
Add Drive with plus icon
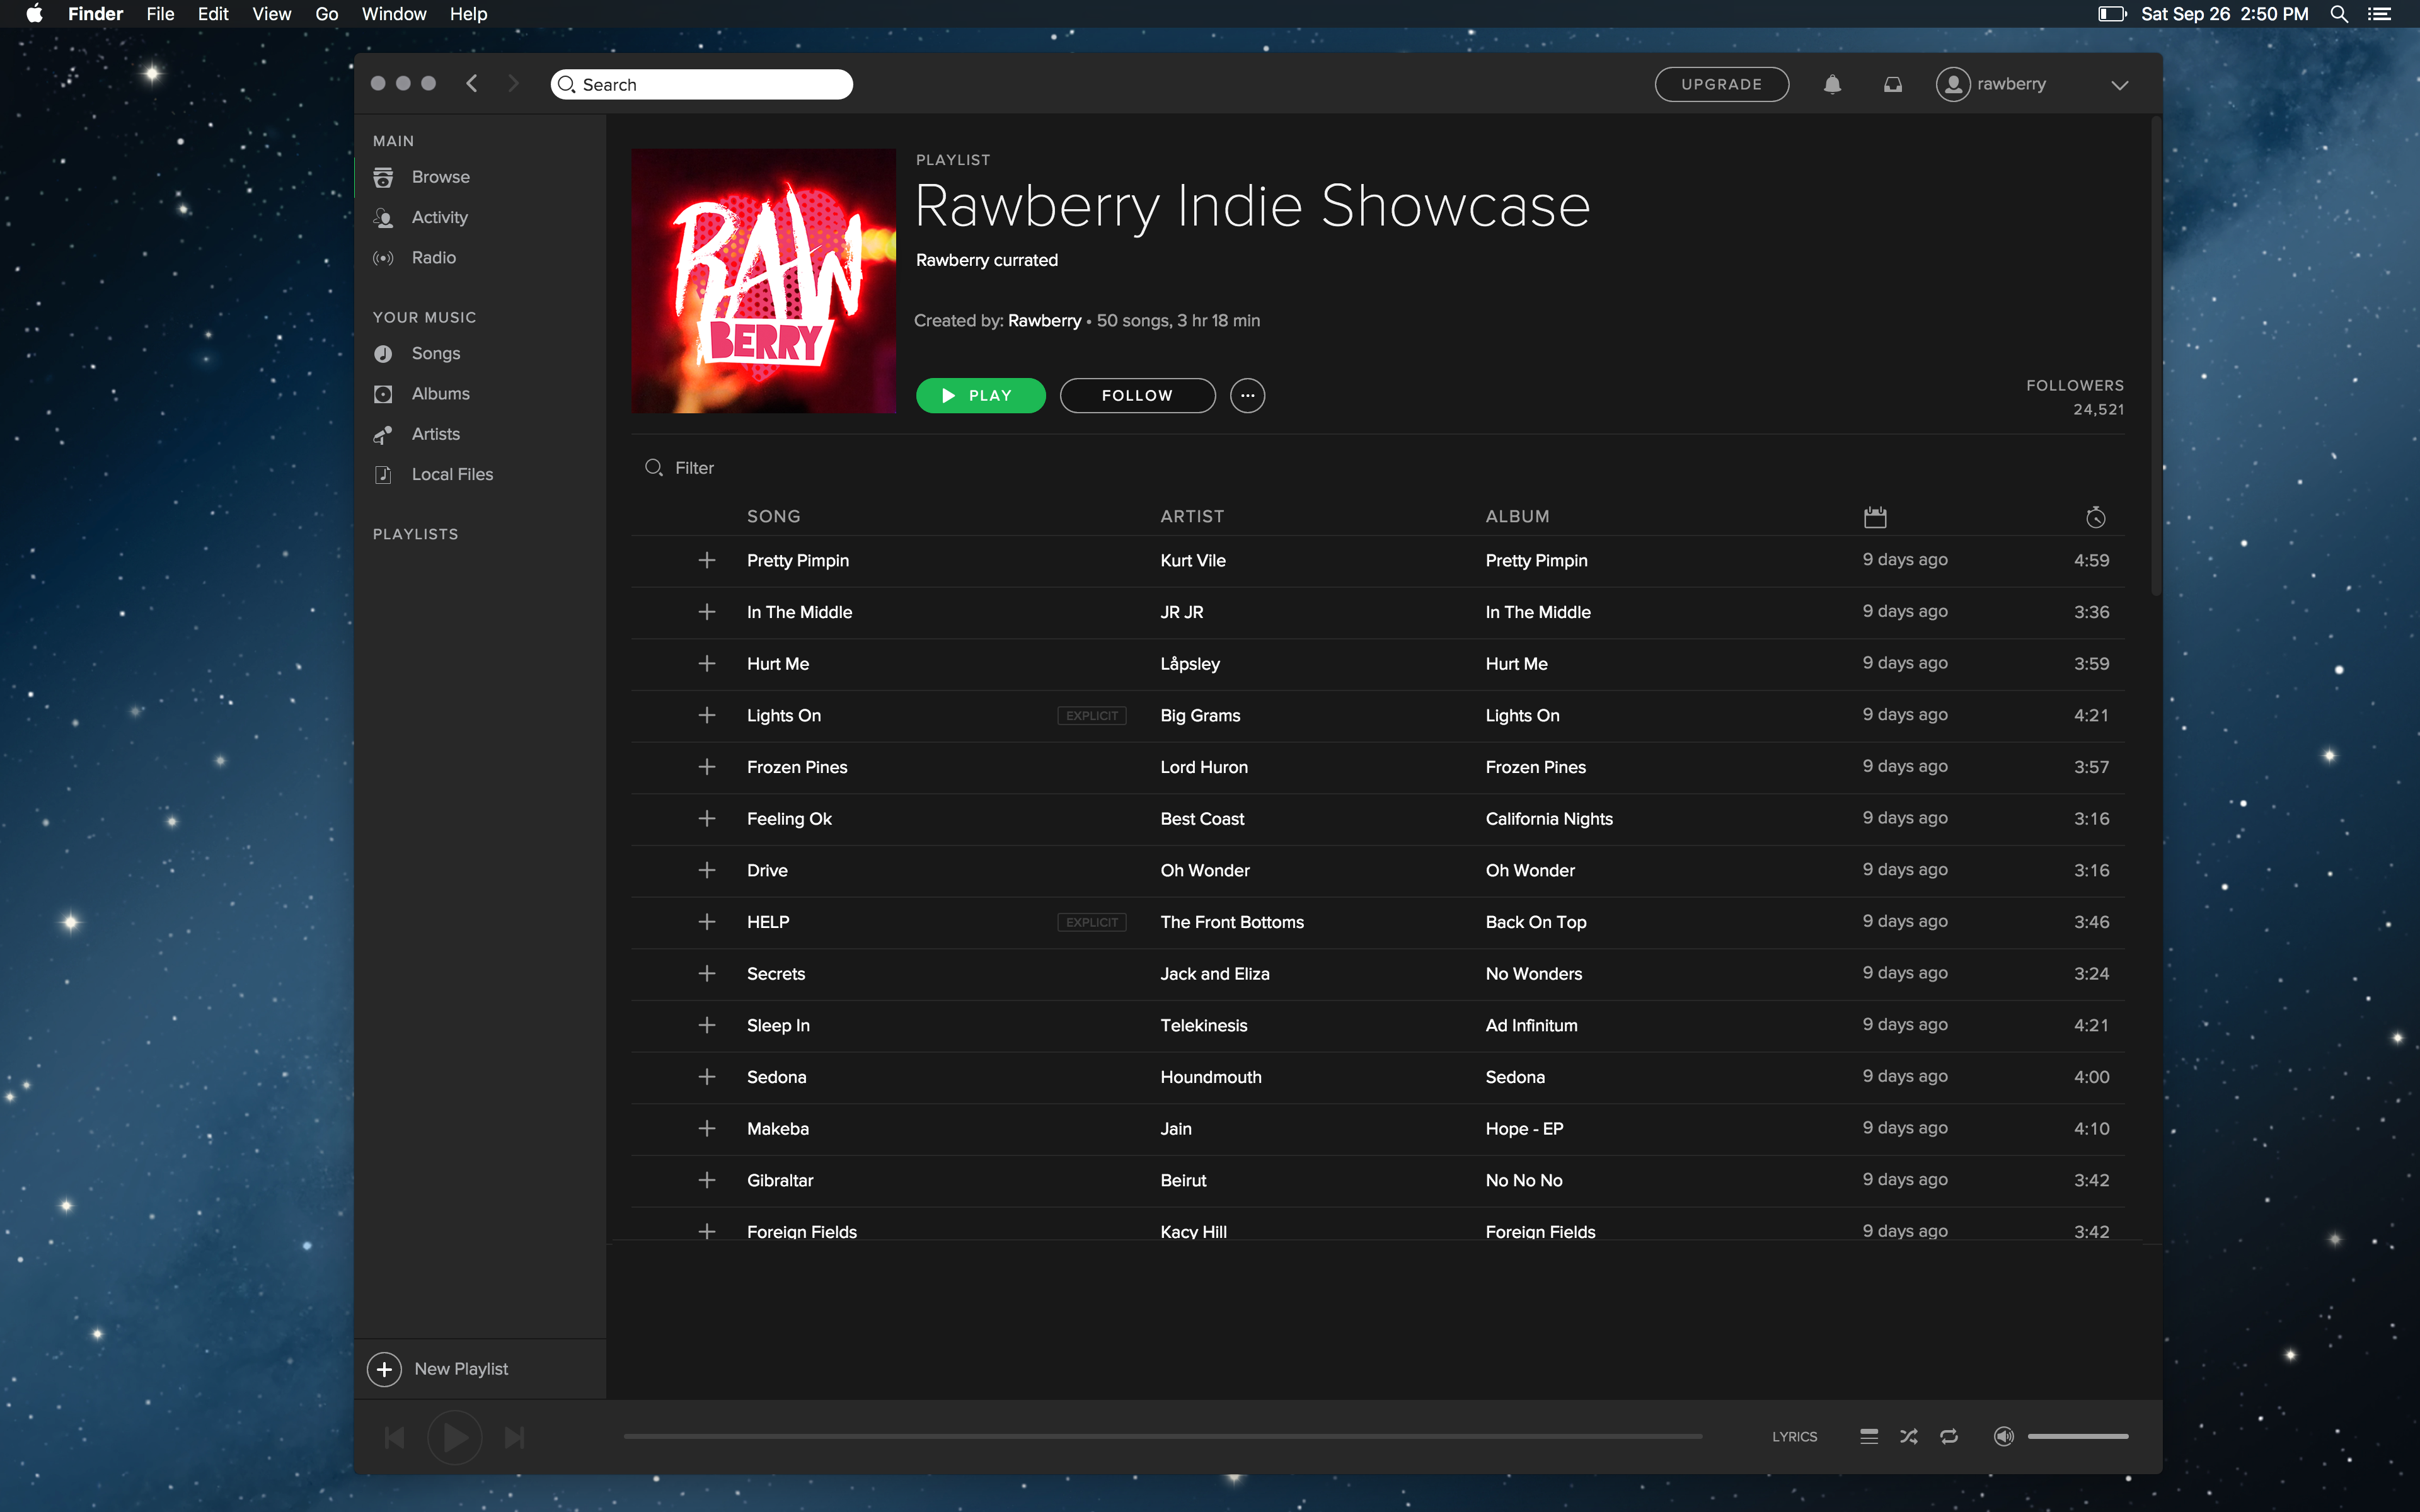(x=707, y=870)
